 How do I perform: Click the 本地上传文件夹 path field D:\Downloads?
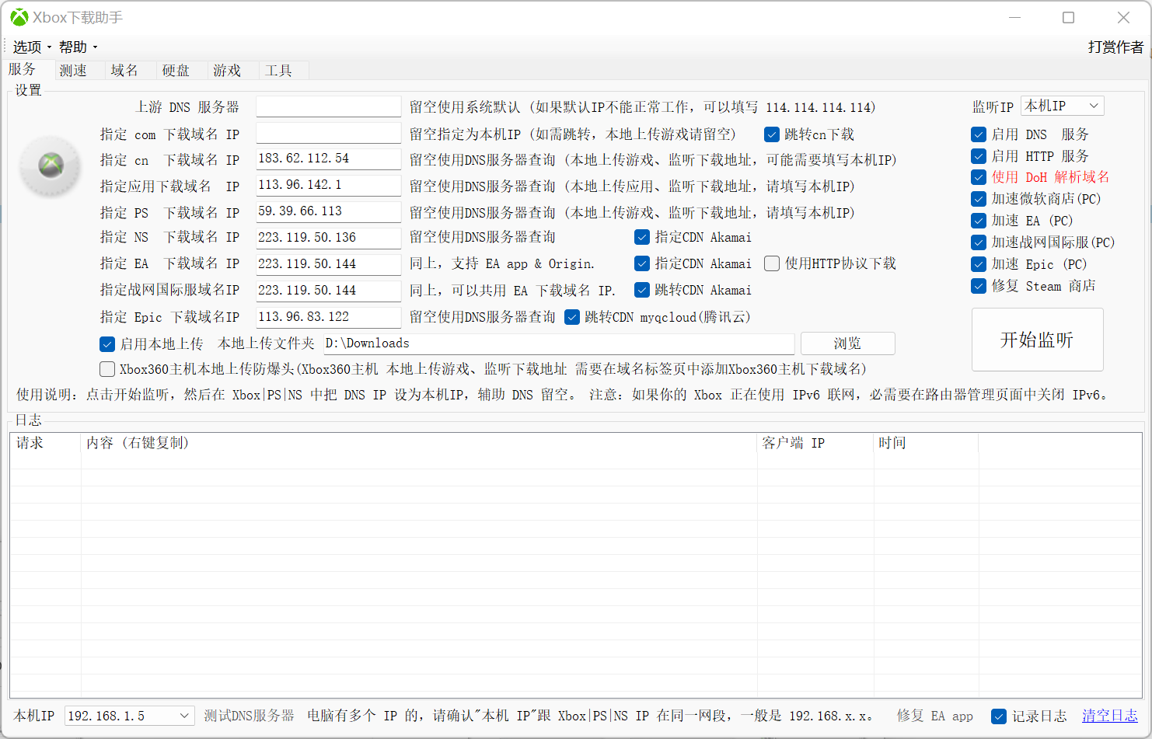tap(559, 343)
